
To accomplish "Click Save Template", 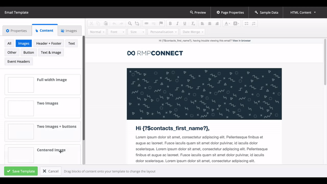I will coord(21,171).
